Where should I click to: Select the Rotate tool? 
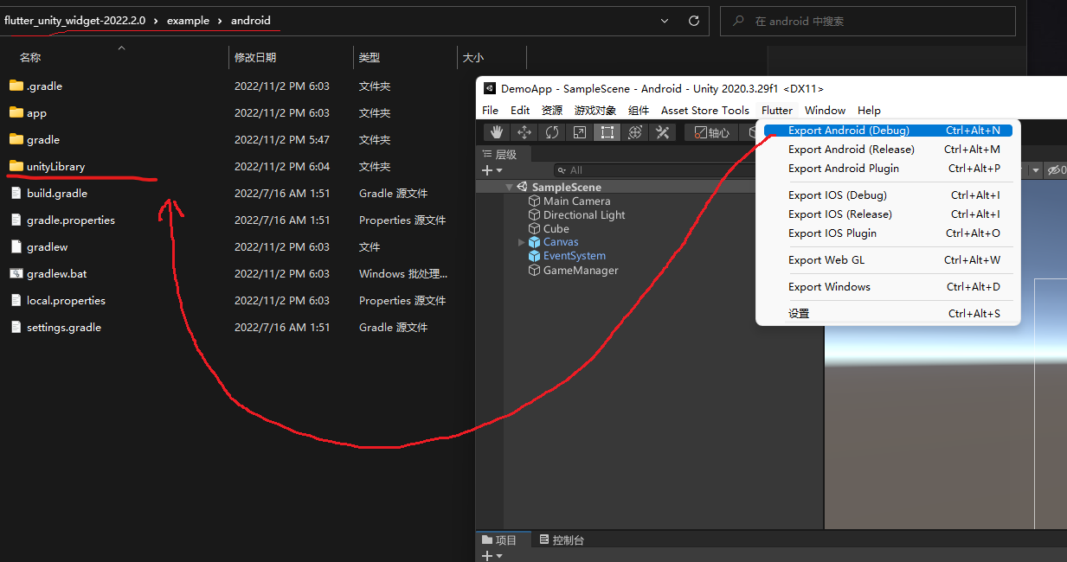point(552,131)
